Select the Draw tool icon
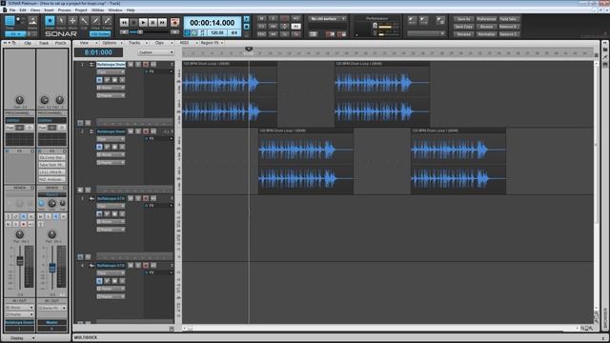The width and height of the screenshot is (610, 343). point(95,21)
